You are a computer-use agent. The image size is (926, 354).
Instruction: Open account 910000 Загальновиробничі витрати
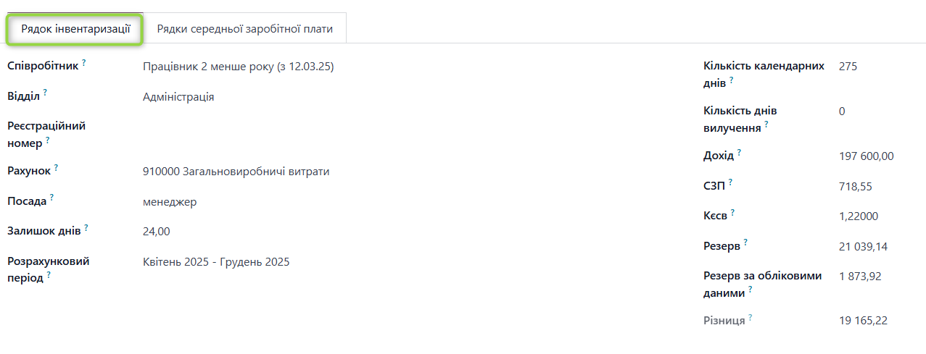pos(236,172)
